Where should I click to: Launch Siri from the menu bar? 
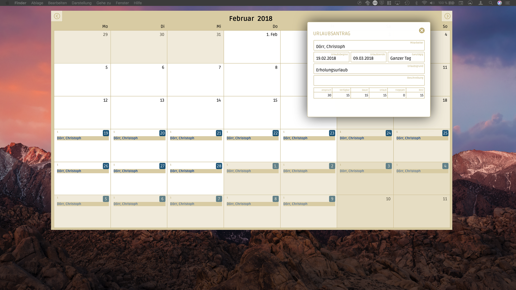[x=500, y=3]
